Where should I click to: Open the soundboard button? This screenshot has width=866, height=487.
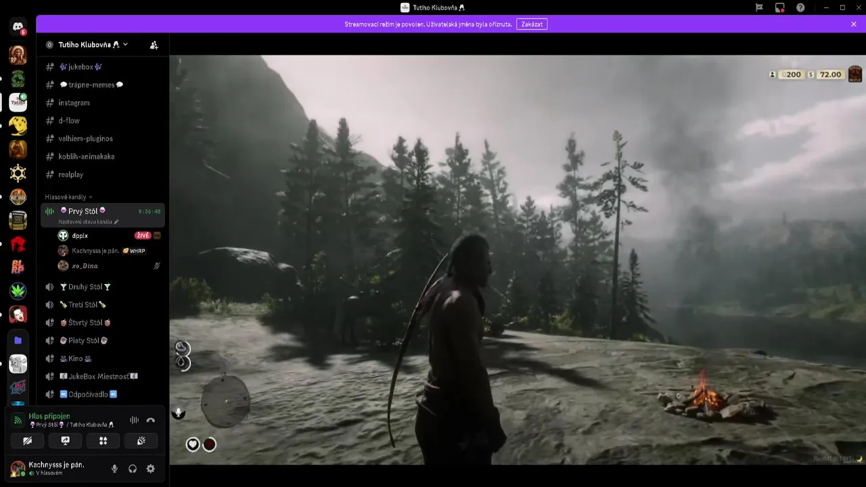pos(141,440)
